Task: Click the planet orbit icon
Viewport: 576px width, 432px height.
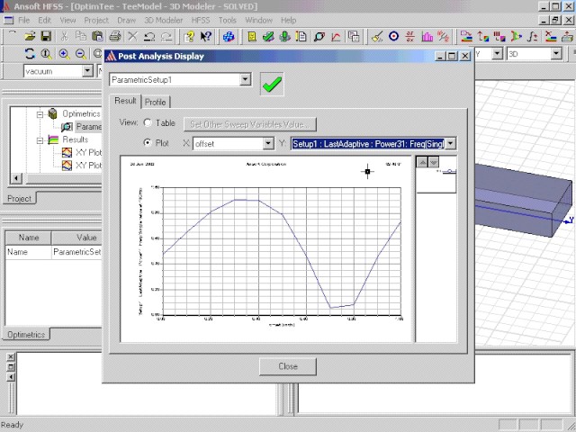Action: [319, 36]
